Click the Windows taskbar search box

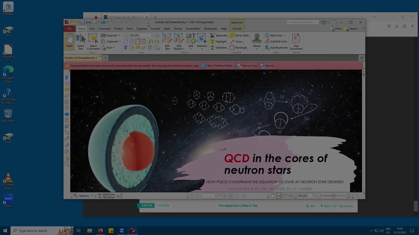point(42,231)
